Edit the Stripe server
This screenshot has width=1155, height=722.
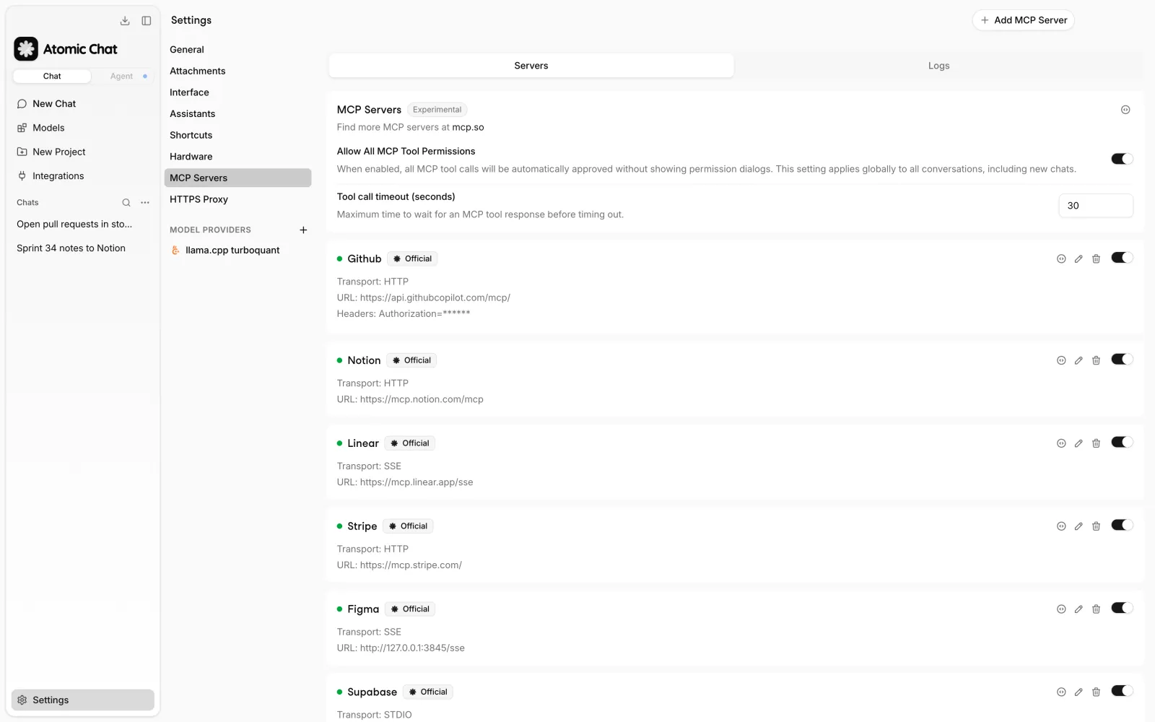[1078, 526]
